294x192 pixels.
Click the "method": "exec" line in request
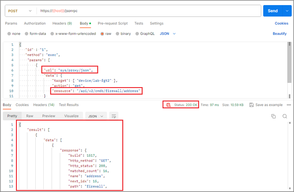(42, 55)
